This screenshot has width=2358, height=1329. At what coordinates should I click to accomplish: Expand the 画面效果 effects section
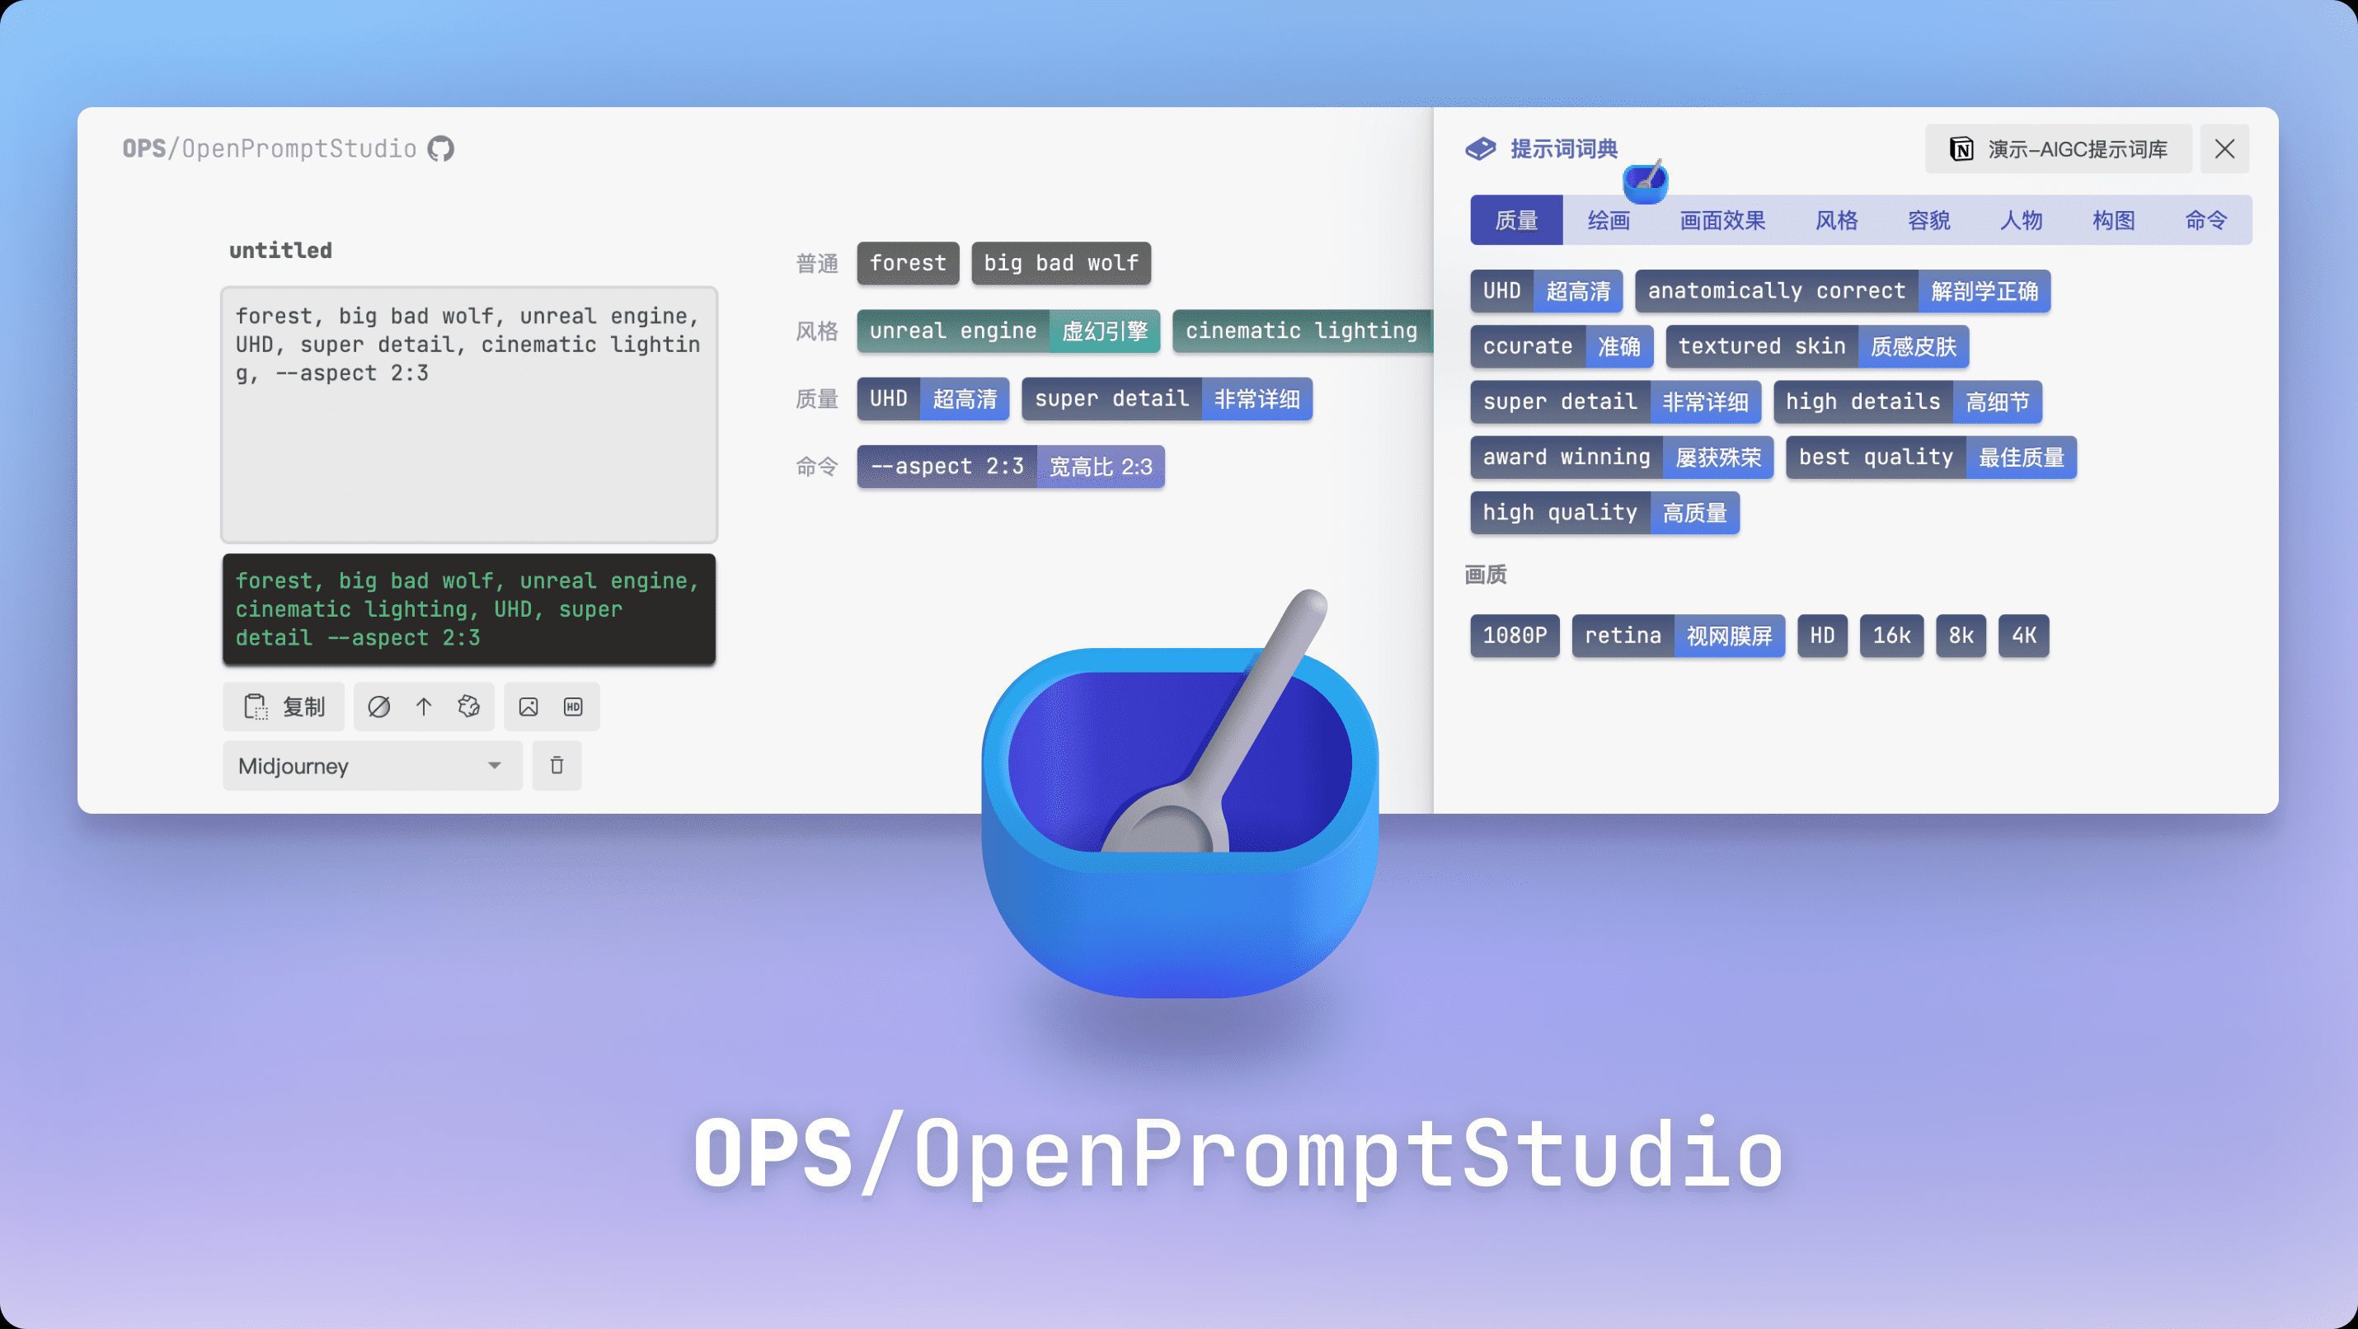click(x=1722, y=218)
